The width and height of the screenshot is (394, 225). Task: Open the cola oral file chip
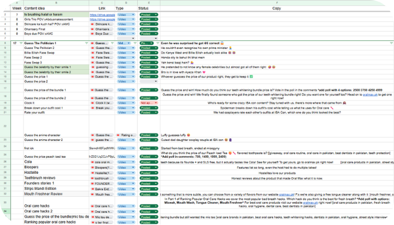point(102,162)
